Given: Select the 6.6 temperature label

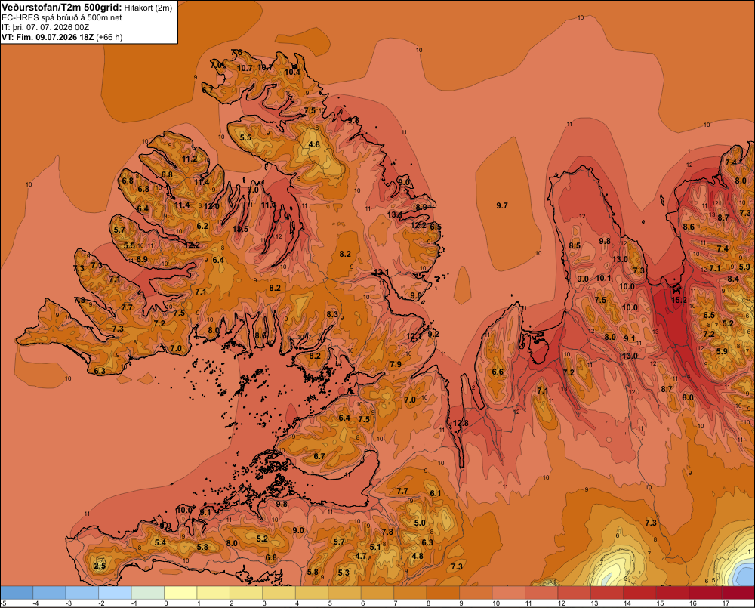Looking at the screenshot, I should tap(498, 372).
